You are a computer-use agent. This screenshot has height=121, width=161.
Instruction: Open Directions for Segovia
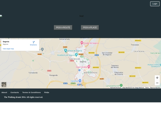point(33,43)
